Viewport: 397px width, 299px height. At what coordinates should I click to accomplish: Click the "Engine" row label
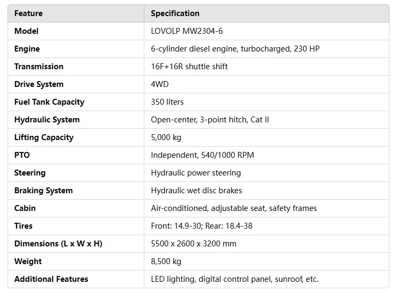(27, 49)
